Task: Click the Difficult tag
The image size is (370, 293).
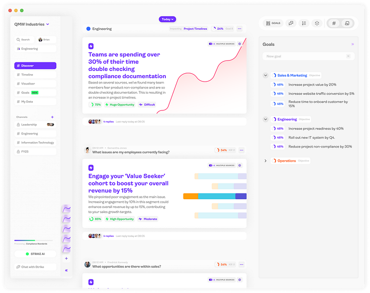Action: click(x=147, y=105)
